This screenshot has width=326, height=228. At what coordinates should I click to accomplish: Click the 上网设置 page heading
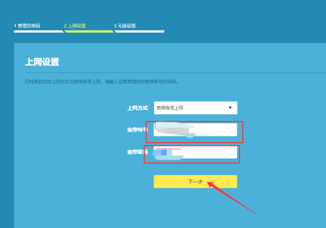click(42, 62)
